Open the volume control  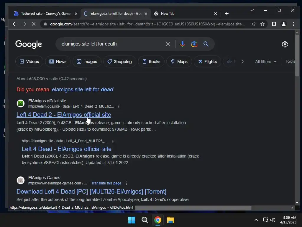click(273, 220)
